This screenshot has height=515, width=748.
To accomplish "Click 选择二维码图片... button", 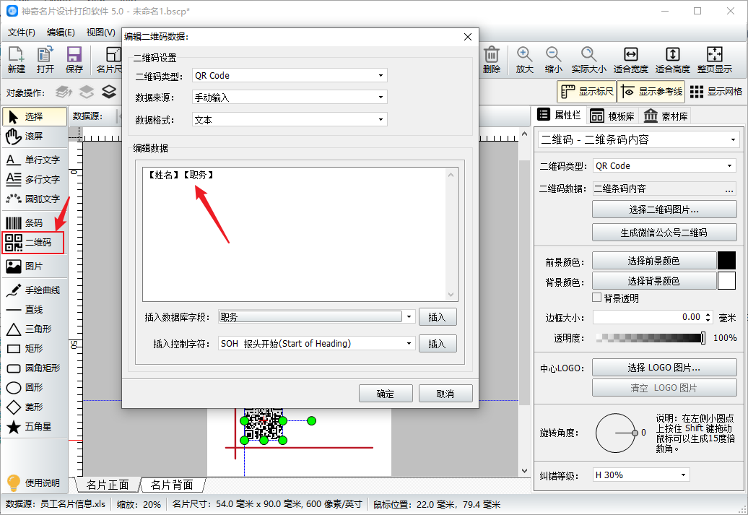I will coord(664,209).
